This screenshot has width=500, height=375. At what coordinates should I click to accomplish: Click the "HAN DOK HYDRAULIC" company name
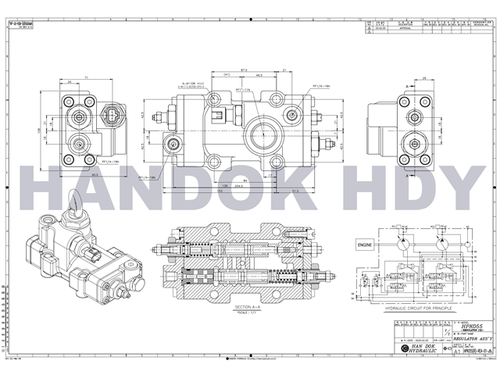[423, 348]
